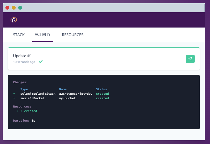210x144 pixels.
Task: Click the '8s' duration value
Action: point(33,121)
